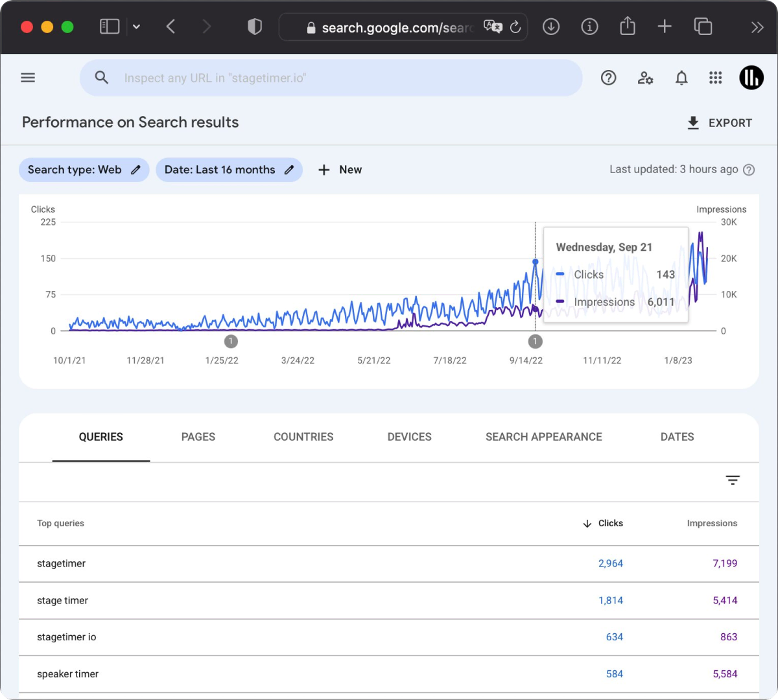The height and width of the screenshot is (700, 778).
Task: Click the 1,814 clicks value
Action: (610, 601)
